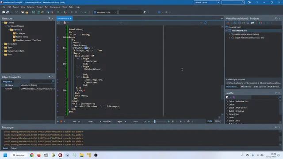Open the Help menu
The image size is (283, 159).
pos(77,7)
